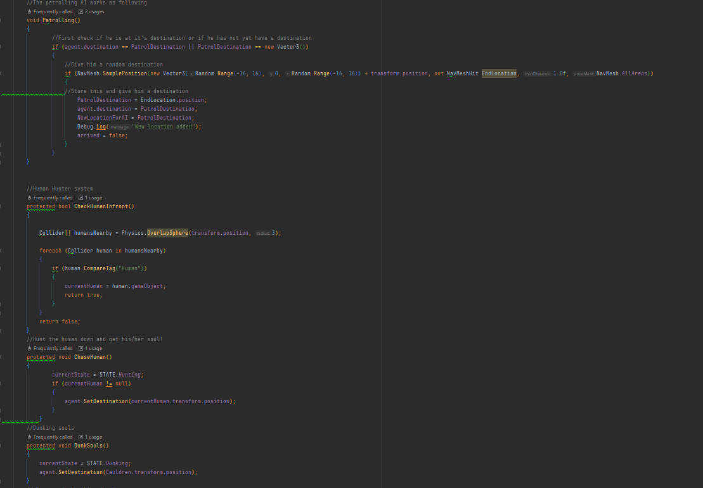Click the Cauldren identifier
703x488 pixels.
coord(120,472)
